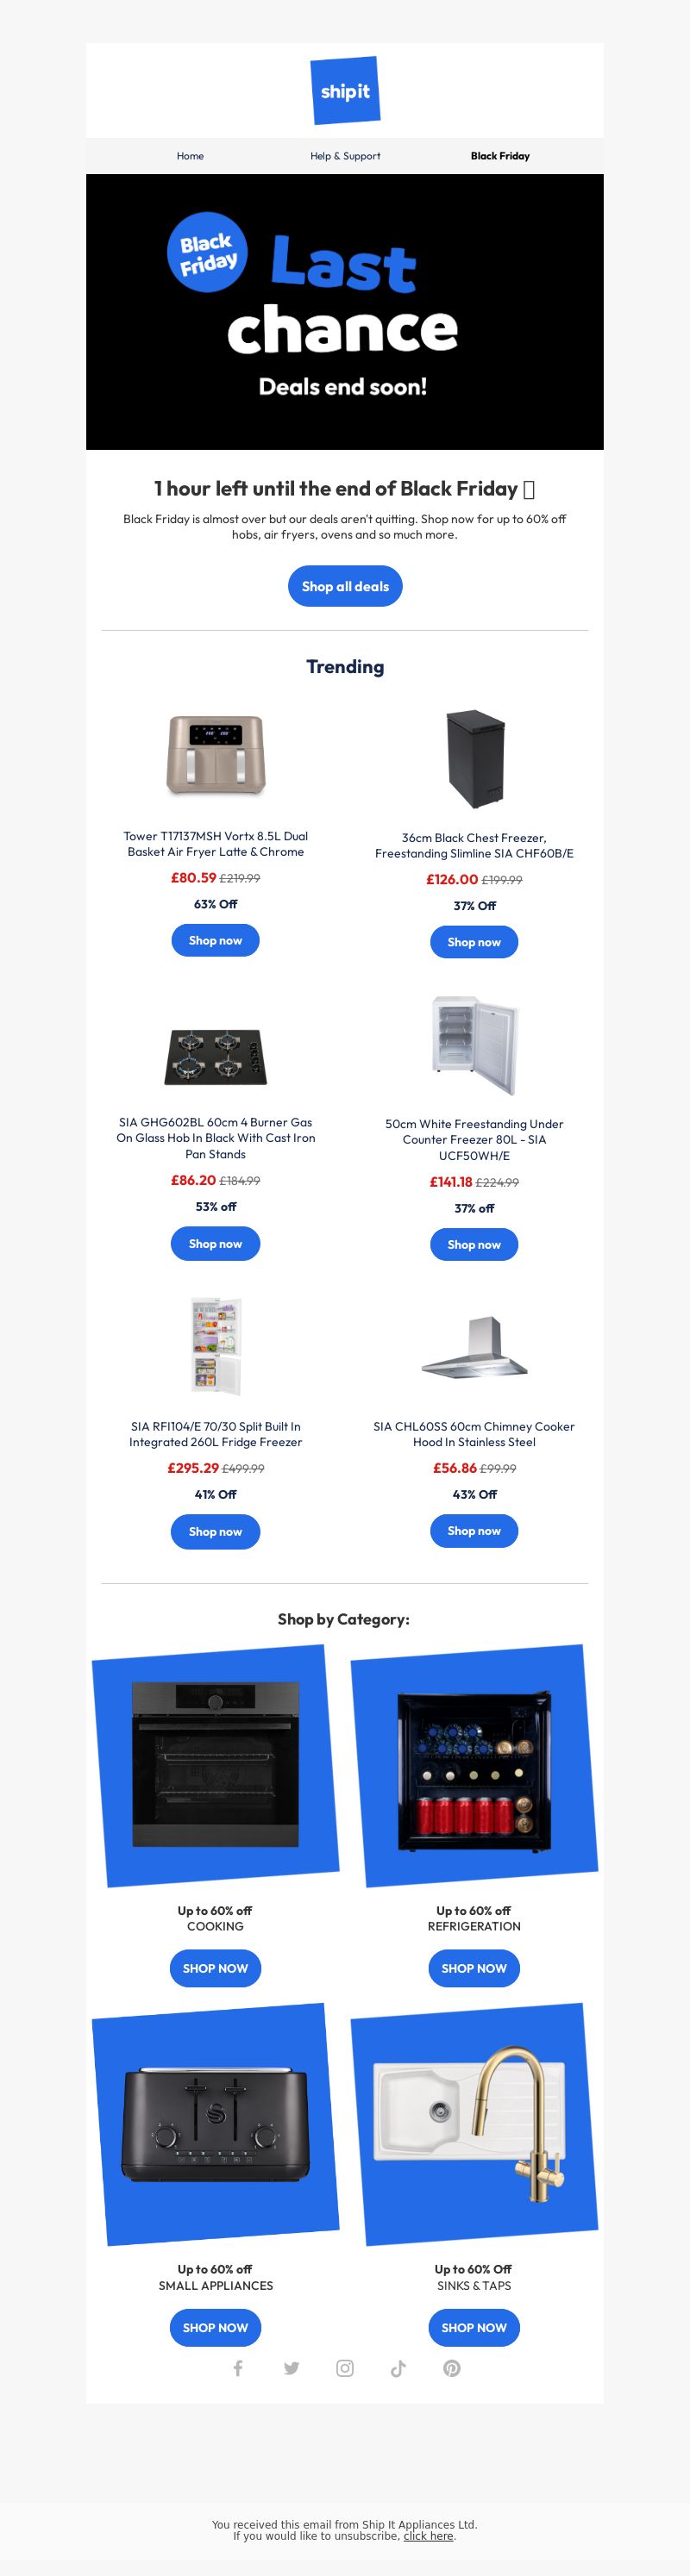Open the Twitter social icon
This screenshot has height=2576, width=690.
pyautogui.click(x=292, y=2368)
